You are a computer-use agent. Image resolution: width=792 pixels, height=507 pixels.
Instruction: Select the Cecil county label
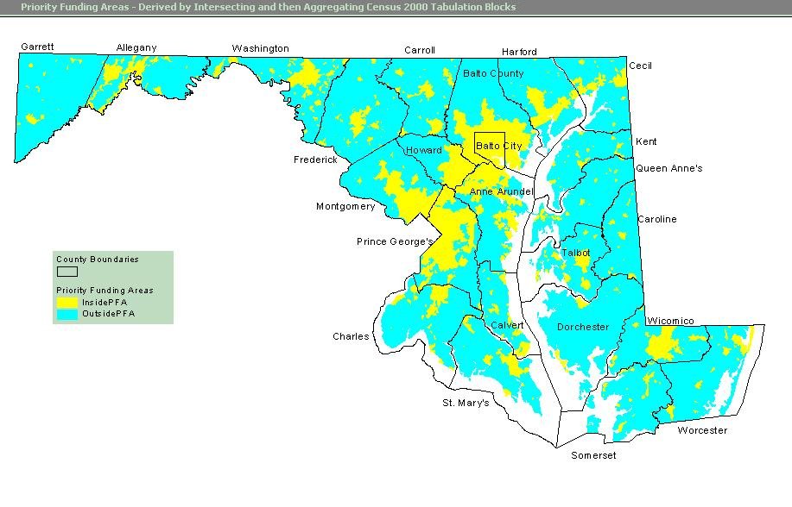[x=640, y=66]
